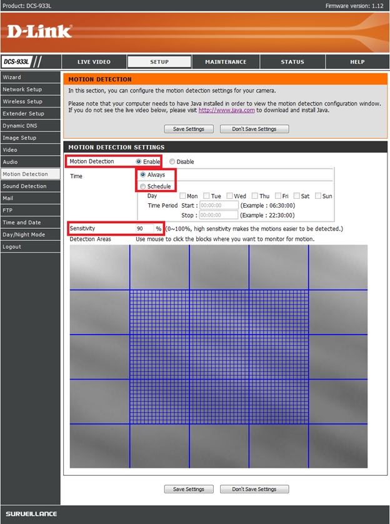
Task: Select the Always time option
Action: [143, 175]
